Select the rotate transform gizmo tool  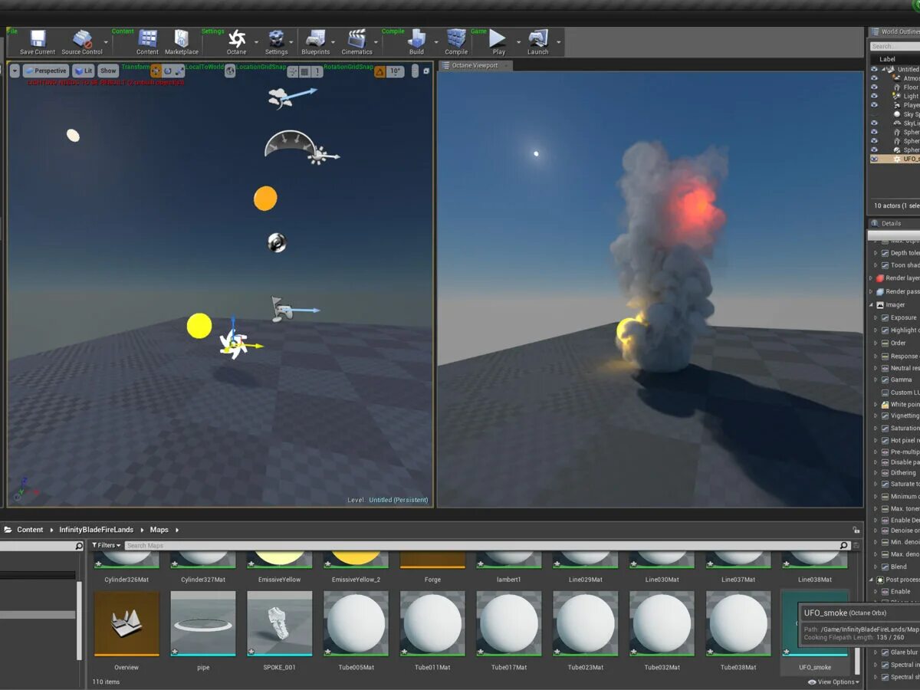tap(168, 71)
